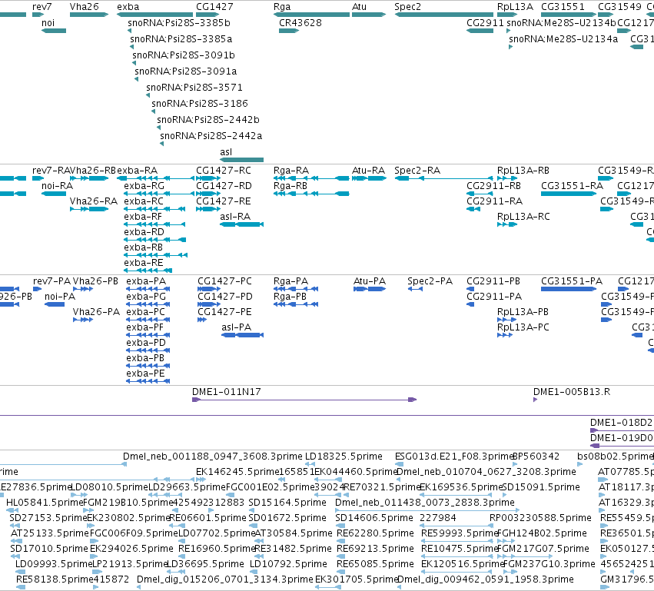The height and width of the screenshot is (591, 654).
Task: Select EST LD10792.5prime label
Action: coord(289,564)
